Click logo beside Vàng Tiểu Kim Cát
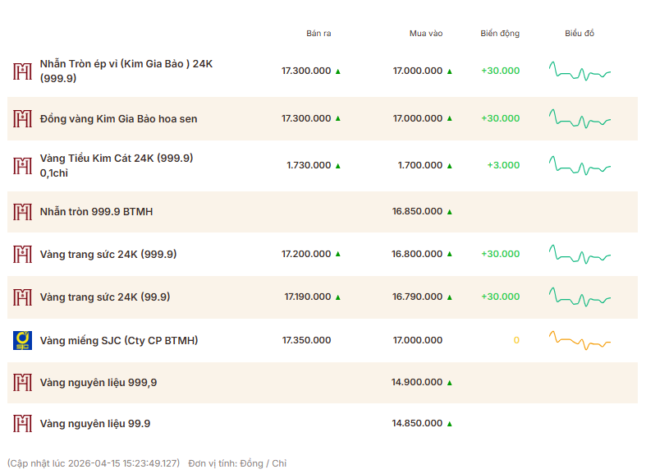This screenshot has width=646, height=474. pyautogui.click(x=22, y=165)
